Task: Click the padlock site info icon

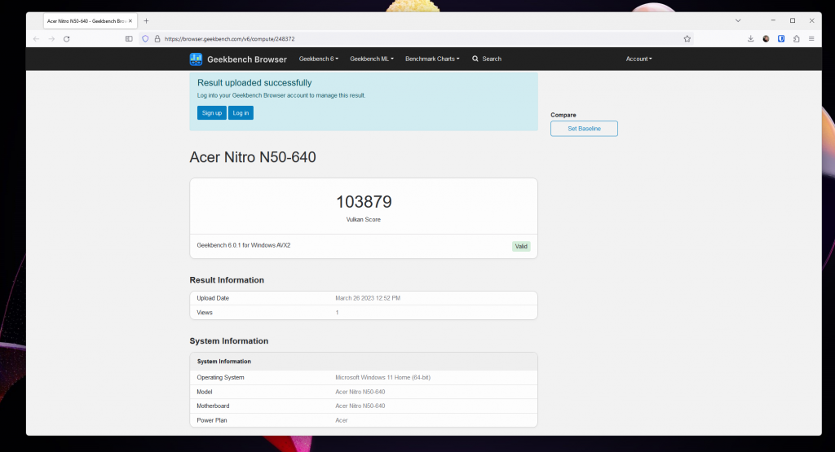Action: pos(157,39)
